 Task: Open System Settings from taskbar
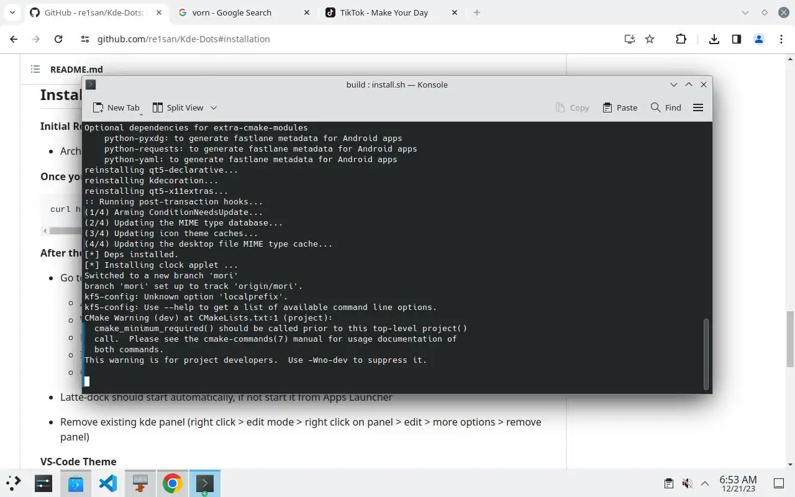coord(43,483)
